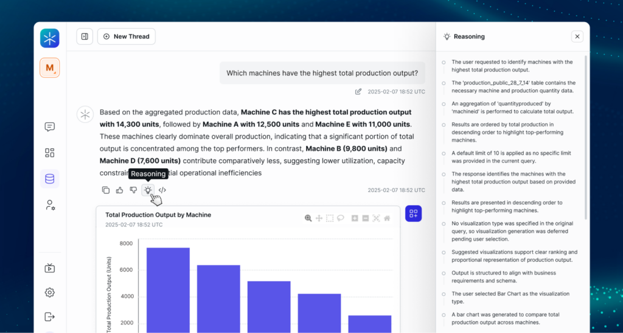Show the code view for response
The width and height of the screenshot is (623, 333).
162,190
